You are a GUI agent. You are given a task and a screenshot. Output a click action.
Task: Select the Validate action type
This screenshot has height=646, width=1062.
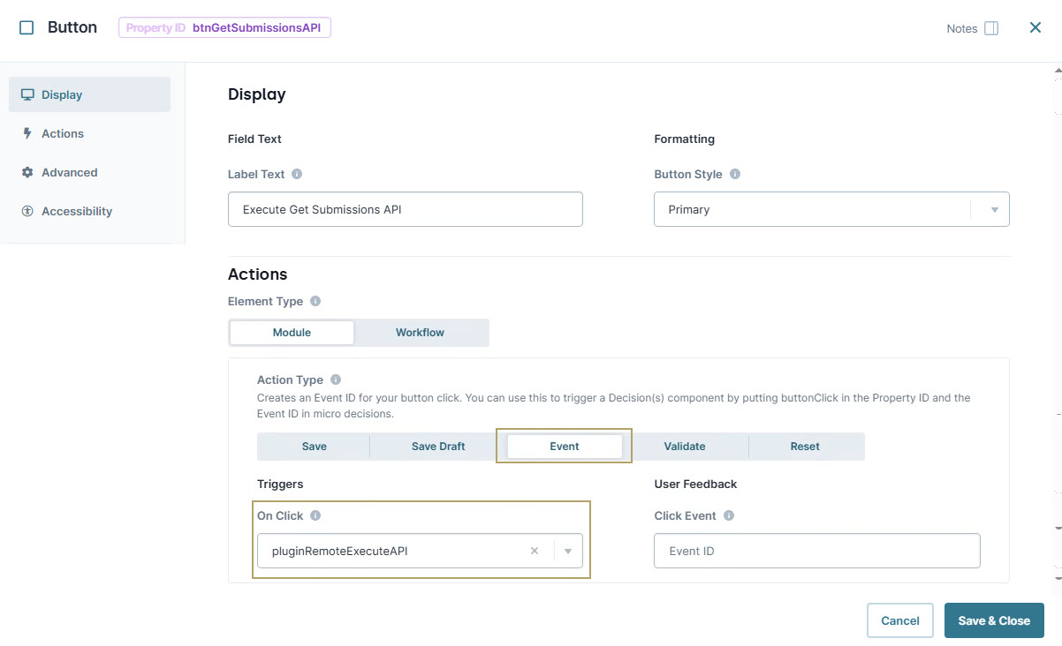pyautogui.click(x=687, y=446)
